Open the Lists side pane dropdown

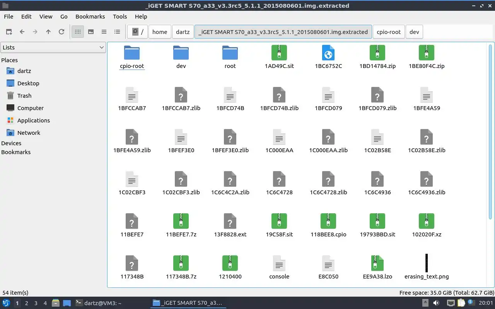click(53, 48)
